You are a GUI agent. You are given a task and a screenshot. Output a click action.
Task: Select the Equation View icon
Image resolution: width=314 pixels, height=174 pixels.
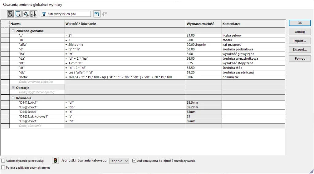[x=10, y=14]
